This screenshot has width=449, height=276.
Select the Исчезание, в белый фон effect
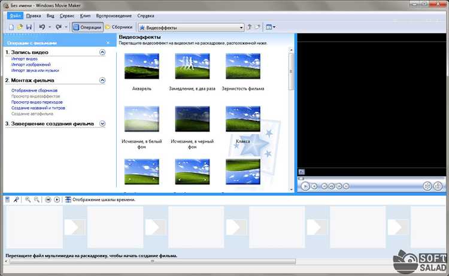click(x=142, y=119)
